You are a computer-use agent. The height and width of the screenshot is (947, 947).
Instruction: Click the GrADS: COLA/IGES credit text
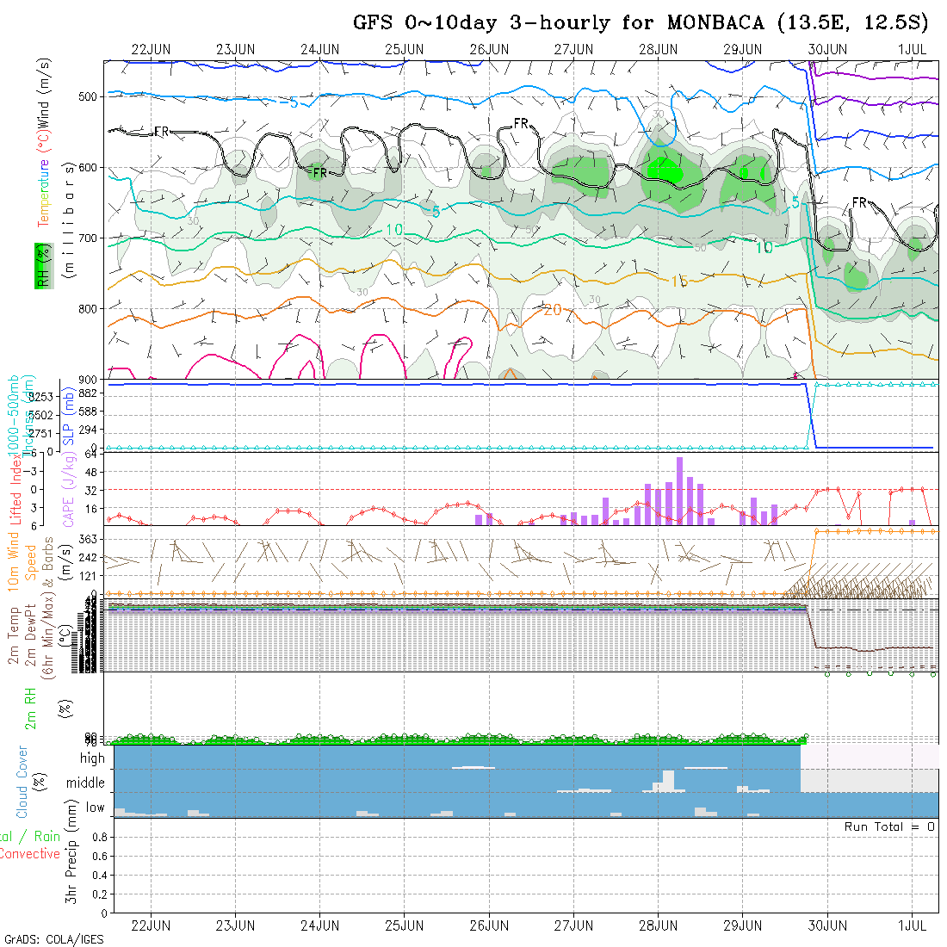tap(53, 939)
